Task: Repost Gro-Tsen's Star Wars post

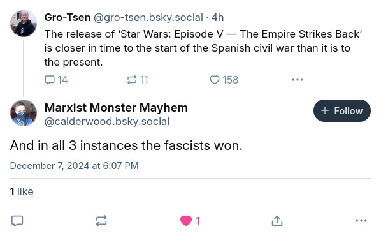Action: coord(138,80)
